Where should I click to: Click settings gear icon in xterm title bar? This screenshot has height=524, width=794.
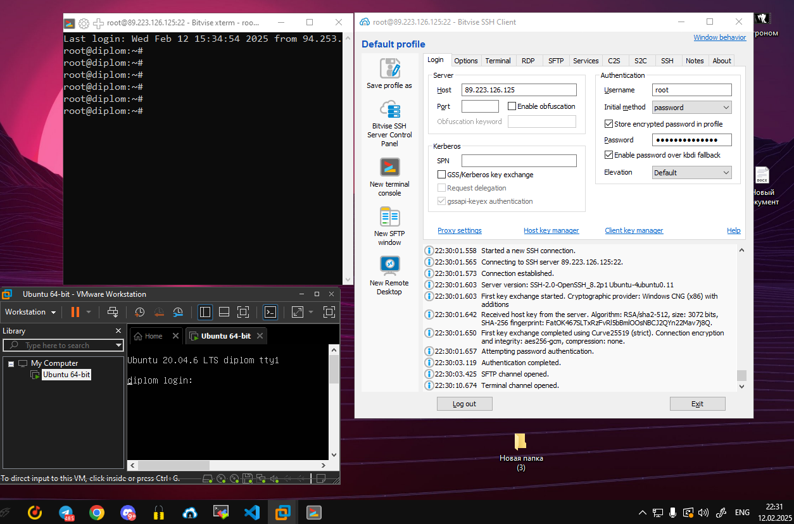pos(84,23)
